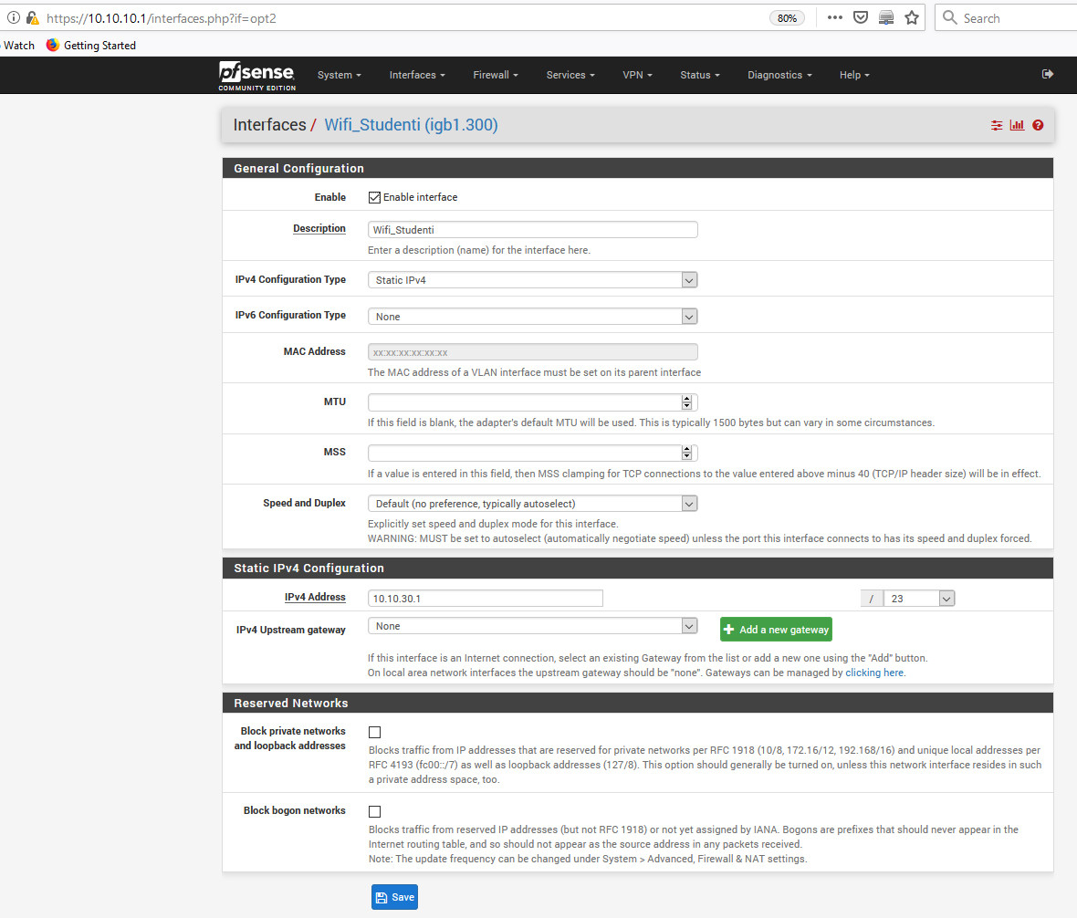1077x918 pixels.
Task: Open the Interfaces menu
Action: (x=417, y=75)
